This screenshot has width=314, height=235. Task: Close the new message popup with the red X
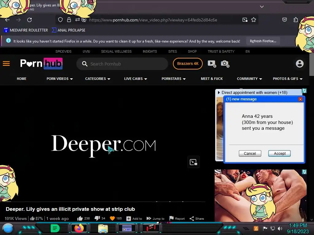(301, 99)
